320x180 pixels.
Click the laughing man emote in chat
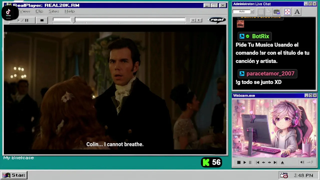[240, 24]
